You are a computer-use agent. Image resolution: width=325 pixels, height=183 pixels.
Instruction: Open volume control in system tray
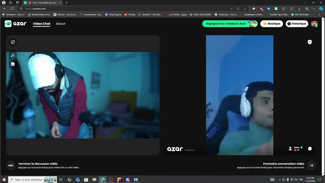[x=296, y=180]
